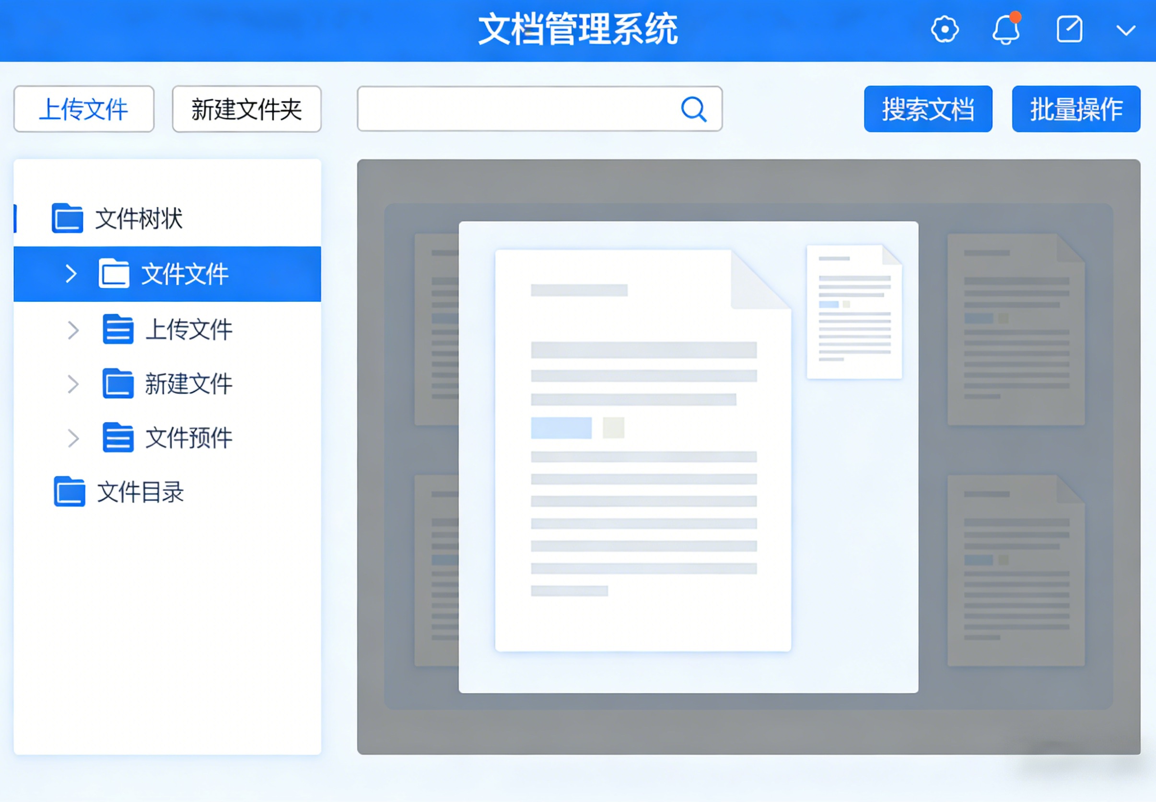Click the 文件树状 folder icon
This screenshot has width=1156, height=802.
point(67,218)
